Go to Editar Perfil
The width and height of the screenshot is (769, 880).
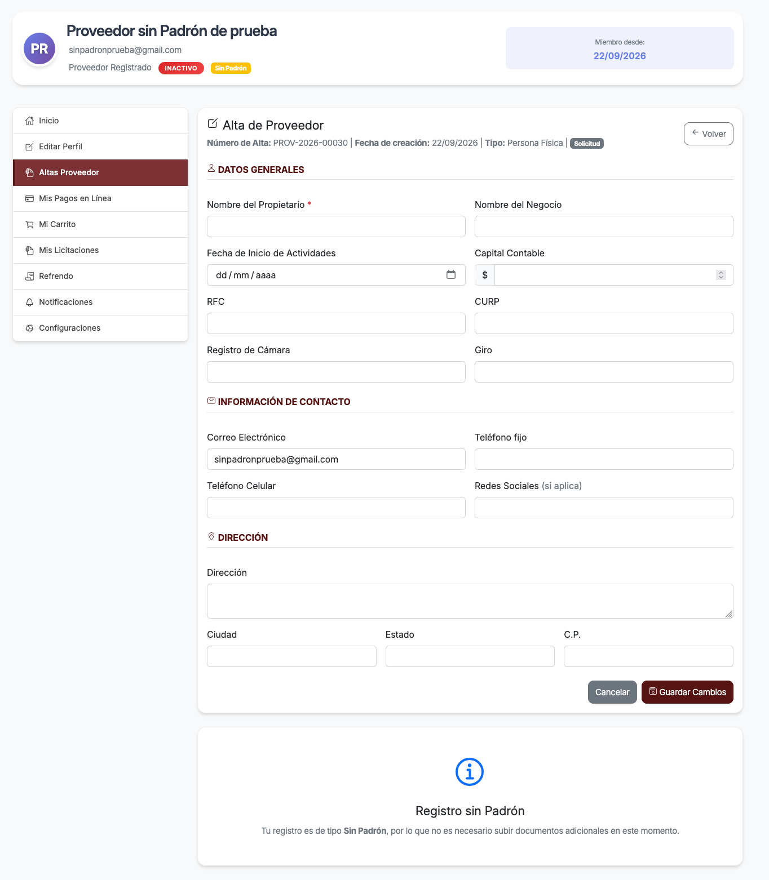click(100, 146)
